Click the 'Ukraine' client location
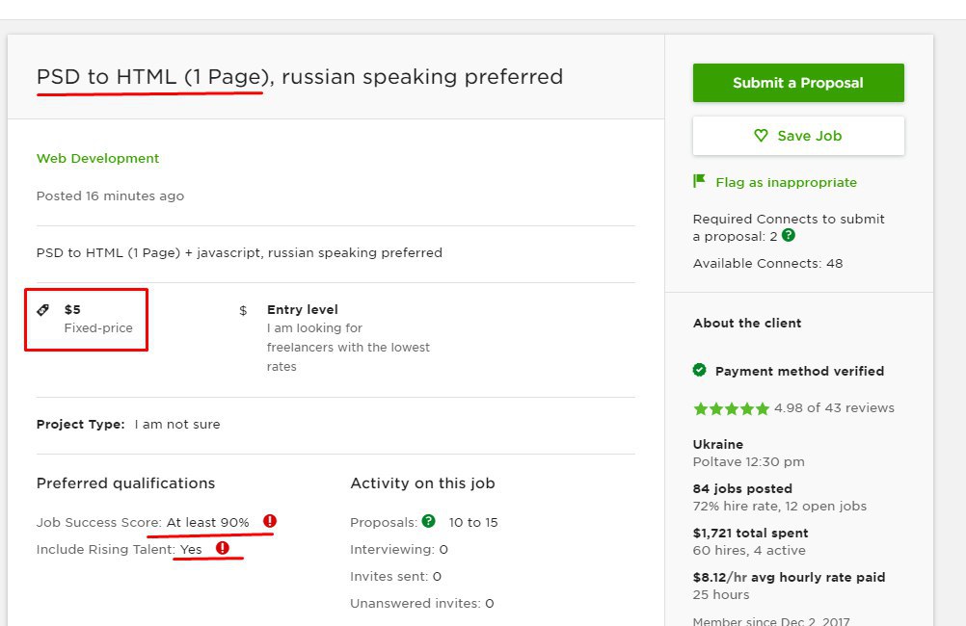Viewport: 966px width, 626px height. pos(717,444)
